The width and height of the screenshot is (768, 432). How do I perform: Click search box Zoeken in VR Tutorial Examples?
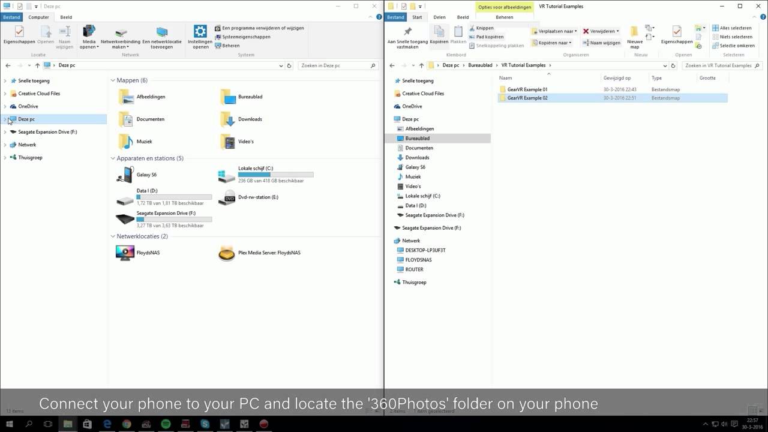[722, 65]
